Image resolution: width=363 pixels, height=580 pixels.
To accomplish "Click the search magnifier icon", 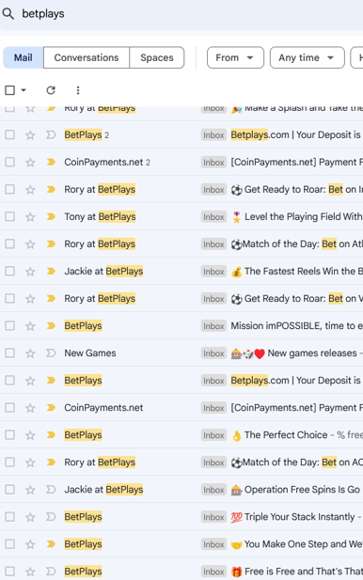I will point(8,14).
